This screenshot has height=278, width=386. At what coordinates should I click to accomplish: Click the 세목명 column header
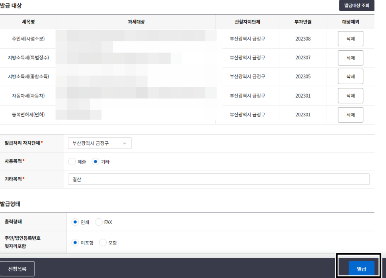tap(28, 22)
